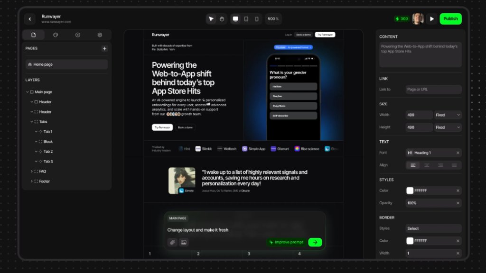Open the palette styles tab
486x273 pixels.
click(x=56, y=35)
